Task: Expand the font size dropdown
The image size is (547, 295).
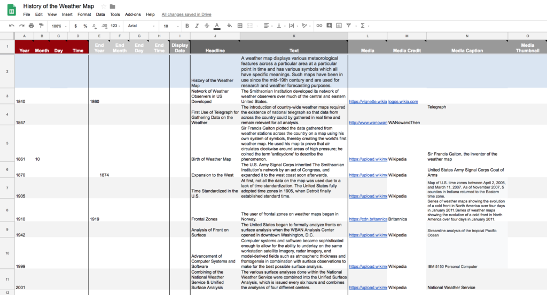Action: (x=170, y=26)
